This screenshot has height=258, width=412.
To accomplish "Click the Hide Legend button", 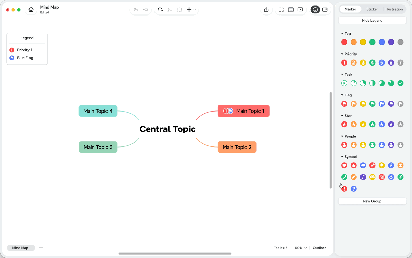I will click(372, 20).
